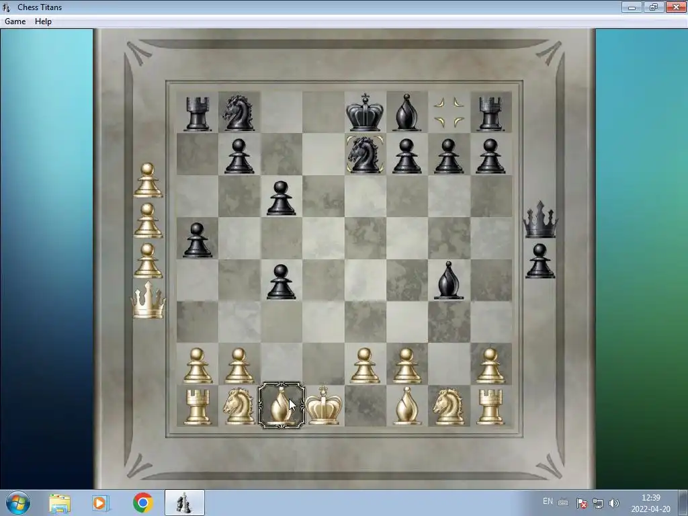Click the black pawn on c6

point(281,198)
